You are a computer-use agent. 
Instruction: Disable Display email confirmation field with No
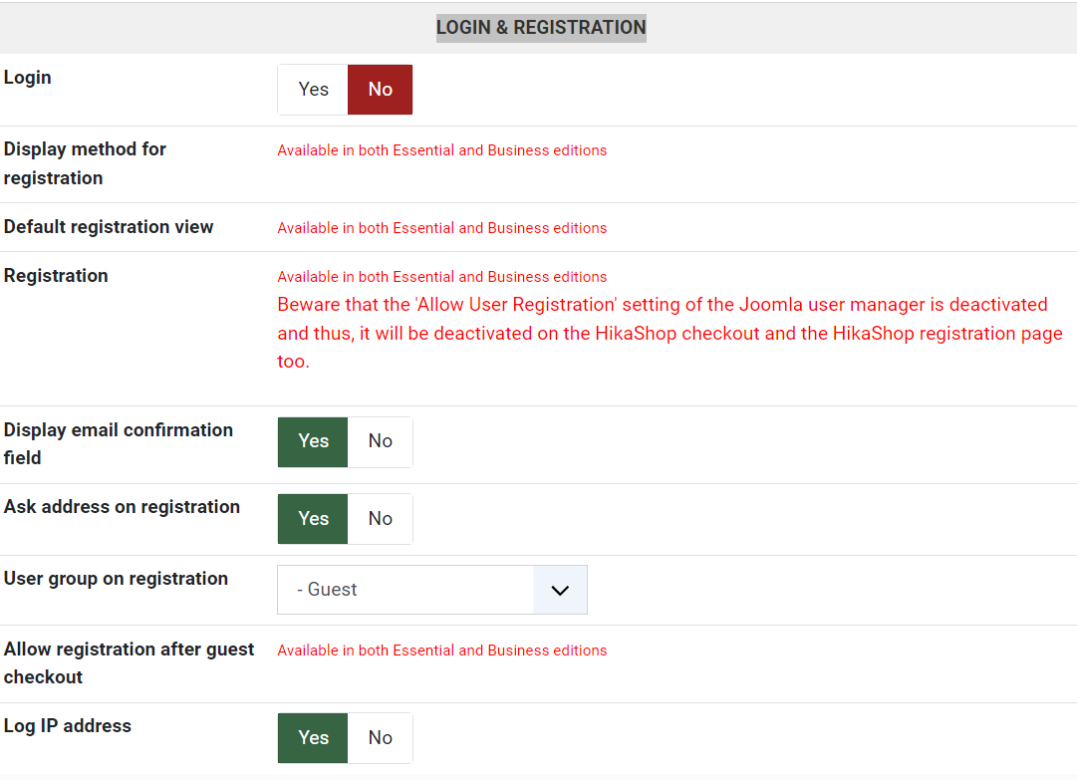click(x=380, y=441)
